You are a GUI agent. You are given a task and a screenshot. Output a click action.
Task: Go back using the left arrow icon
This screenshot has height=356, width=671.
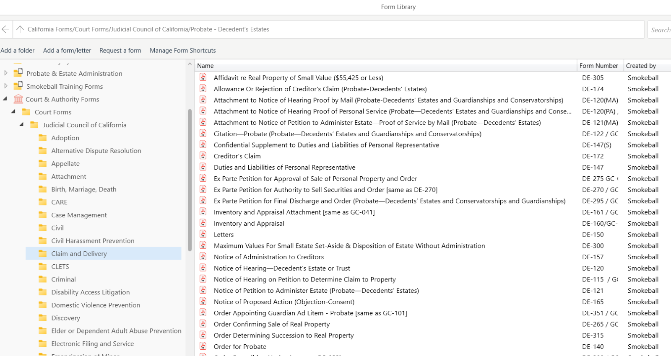pos(5,29)
